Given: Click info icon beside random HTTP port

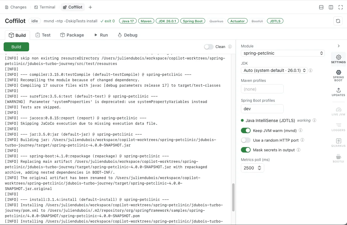Looking at the screenshot, I should click(302, 140).
